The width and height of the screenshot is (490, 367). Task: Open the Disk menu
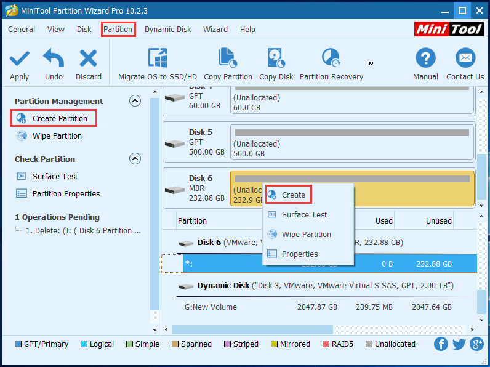[x=84, y=30]
